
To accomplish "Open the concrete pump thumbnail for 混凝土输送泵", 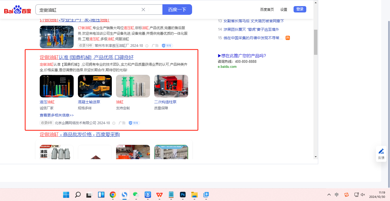I will (x=95, y=86).
